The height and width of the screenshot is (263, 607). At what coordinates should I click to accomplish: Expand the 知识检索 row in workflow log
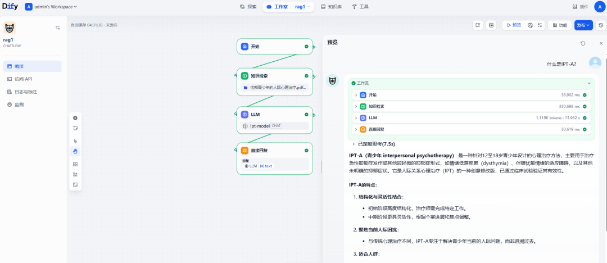[x=356, y=106]
